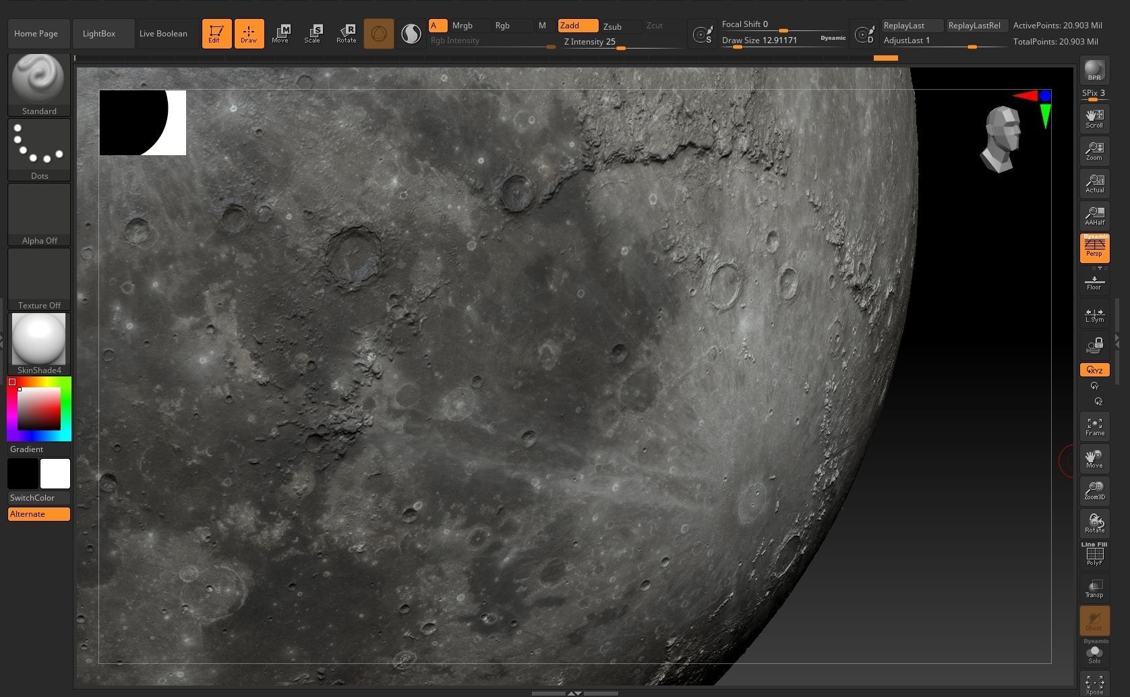Click SwitchColor button
1130x697 pixels.
point(39,498)
